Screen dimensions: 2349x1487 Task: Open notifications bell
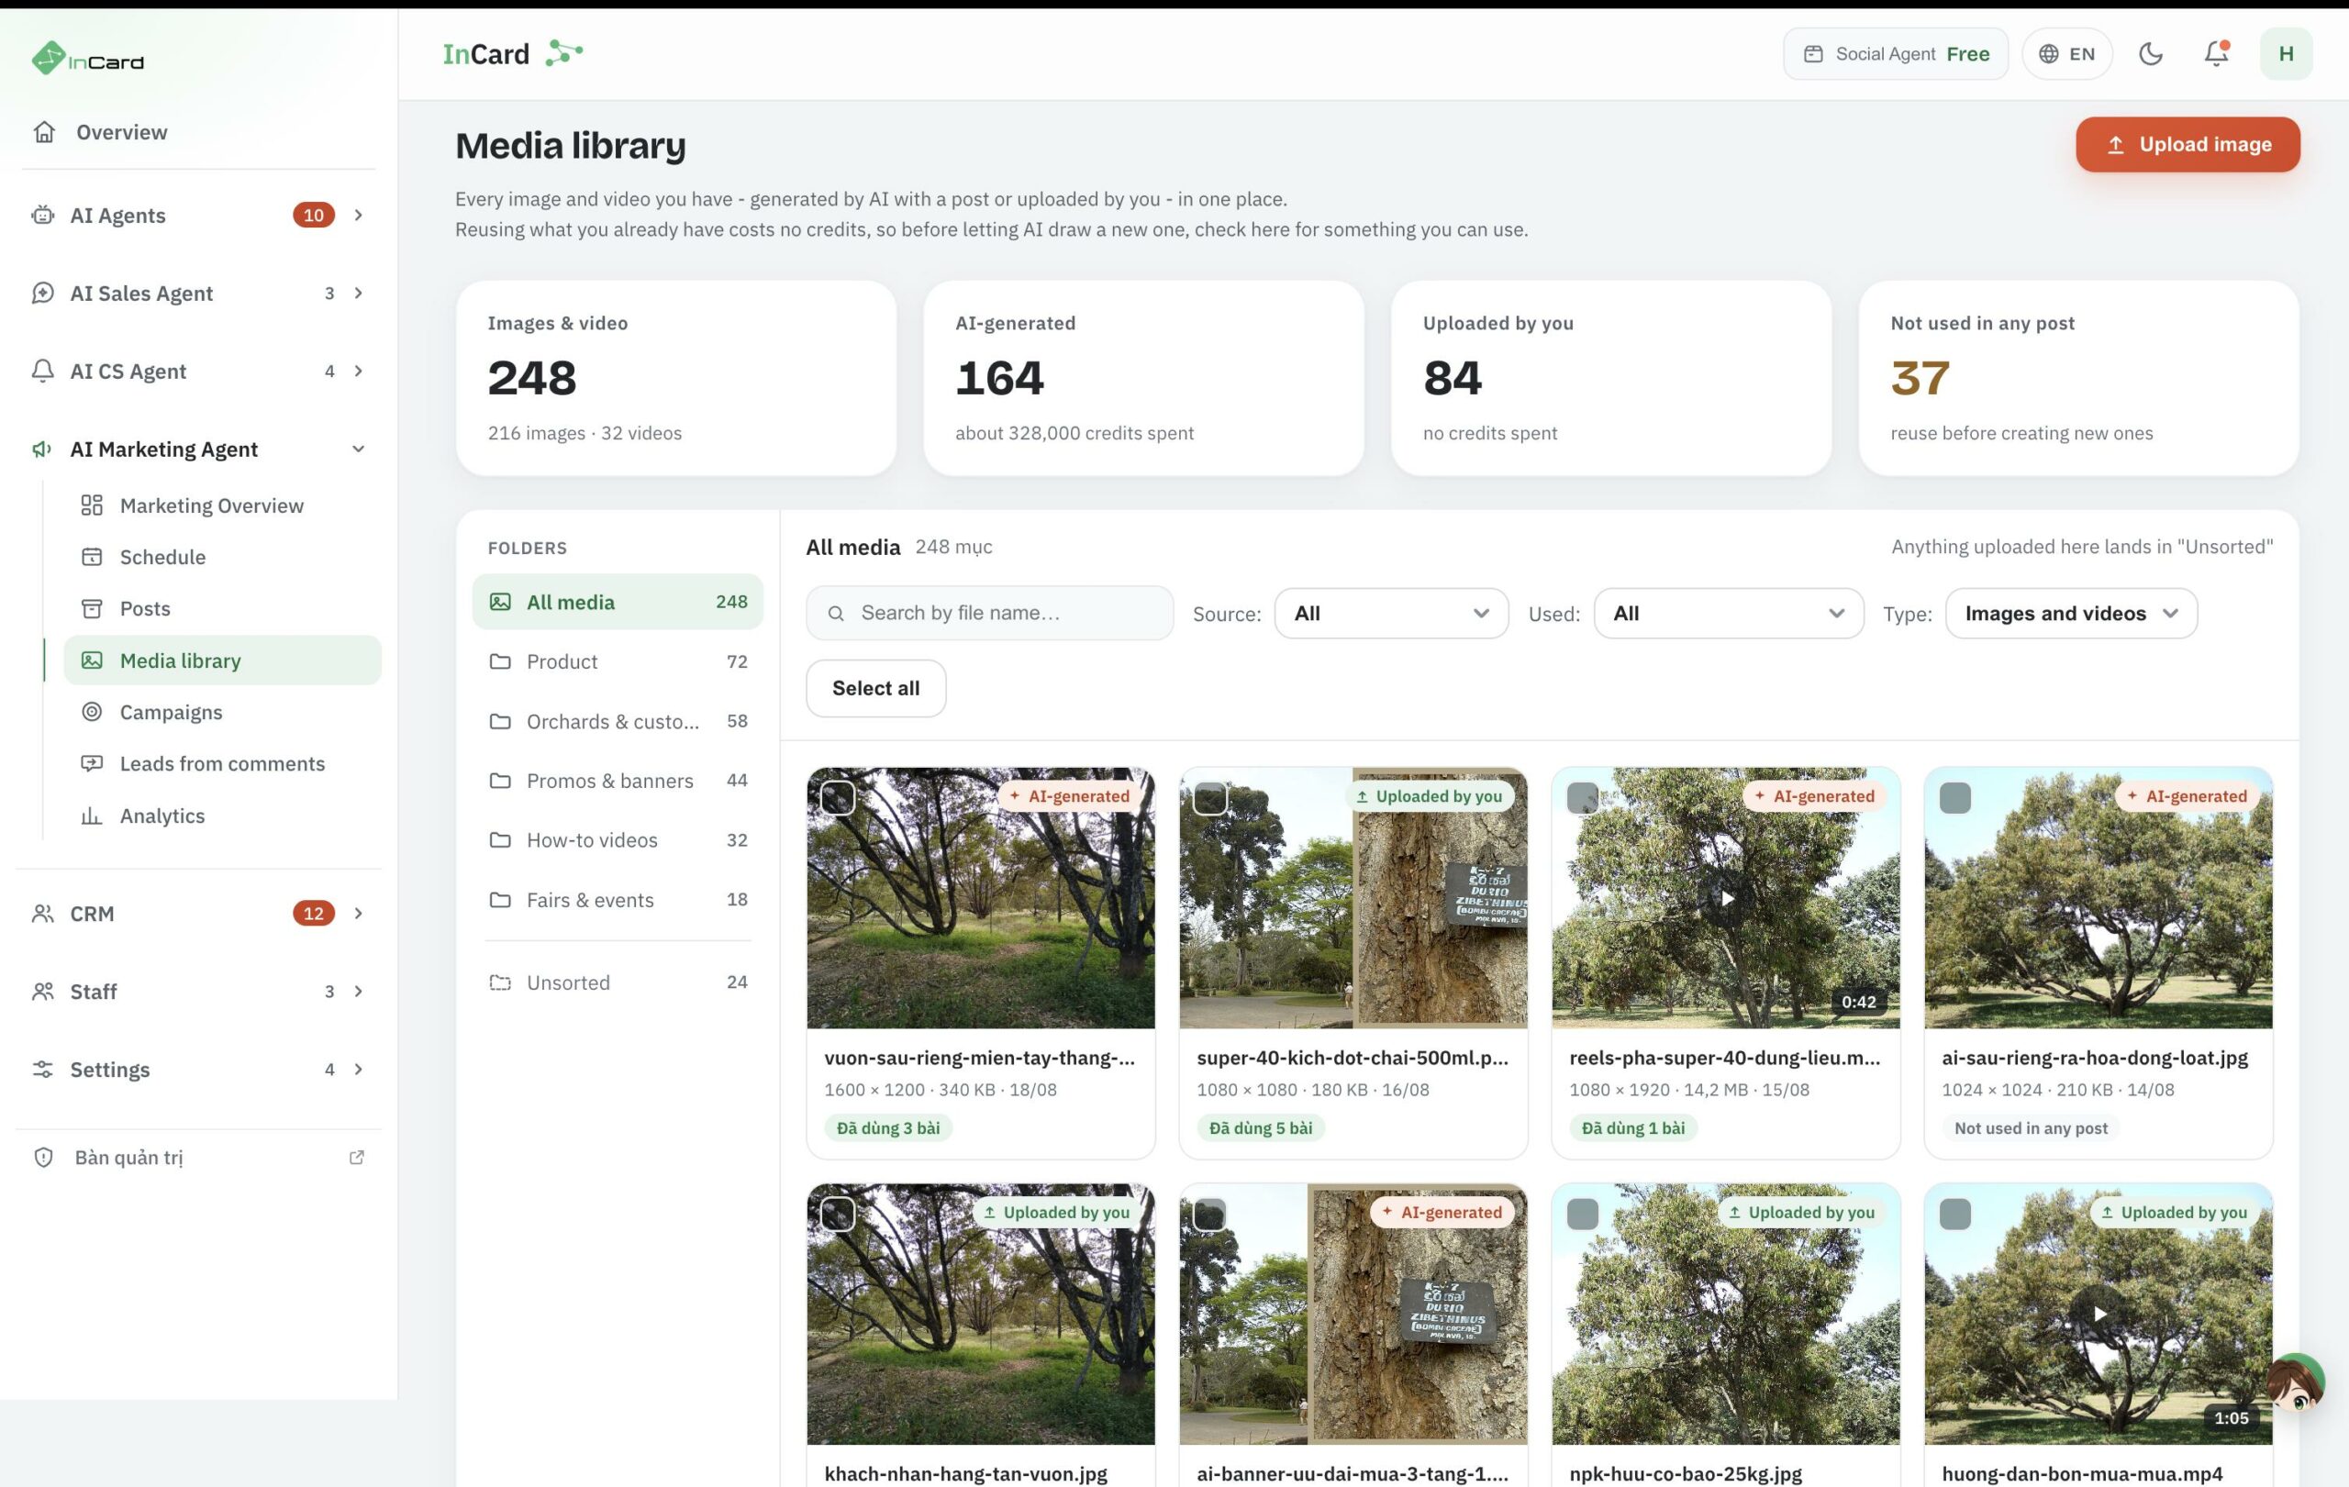tap(2216, 53)
